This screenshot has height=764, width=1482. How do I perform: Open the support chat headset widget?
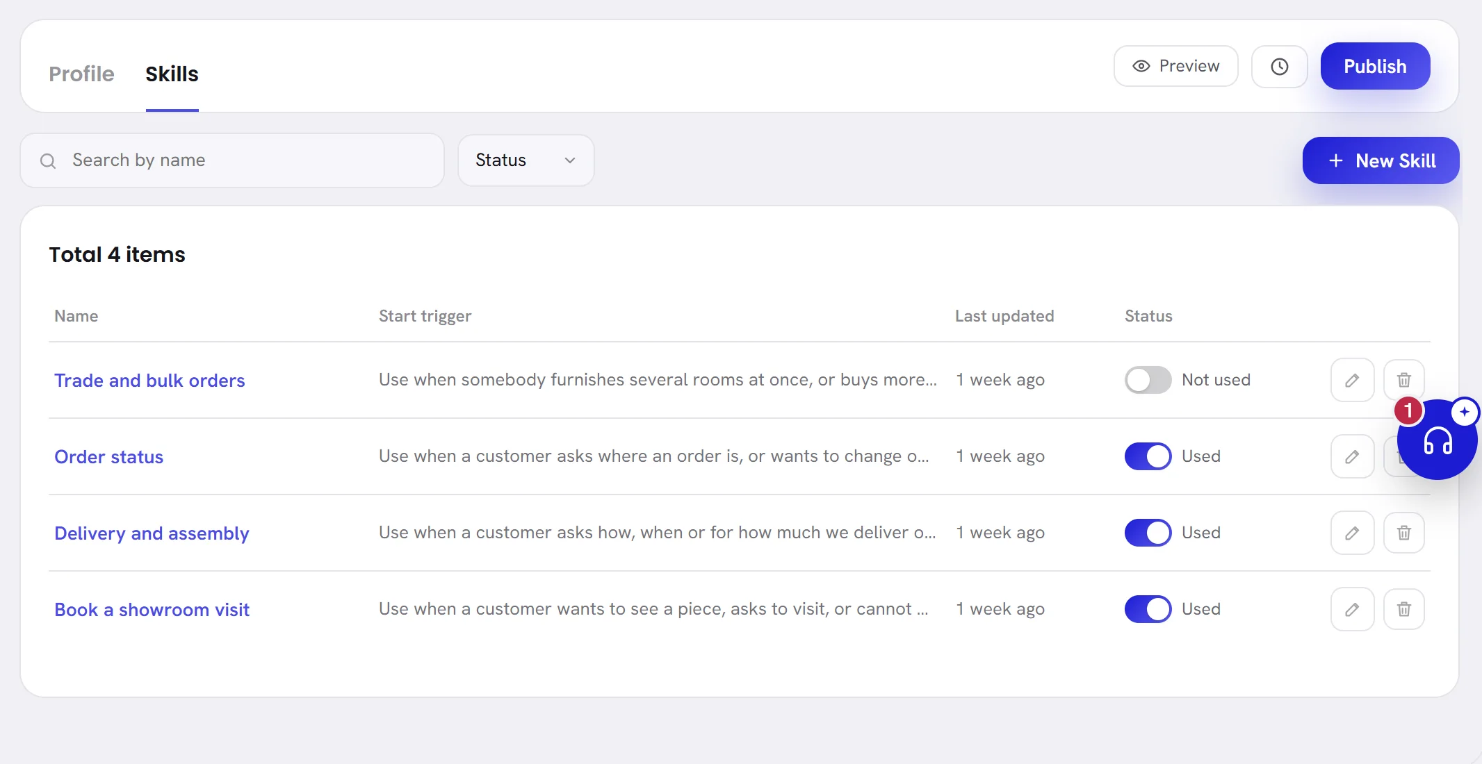click(1438, 440)
